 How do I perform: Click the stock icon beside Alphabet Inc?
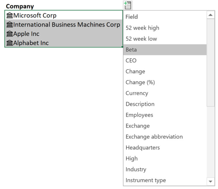tap(10, 43)
